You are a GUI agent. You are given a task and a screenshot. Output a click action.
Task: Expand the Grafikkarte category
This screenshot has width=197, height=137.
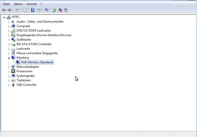[9, 40]
